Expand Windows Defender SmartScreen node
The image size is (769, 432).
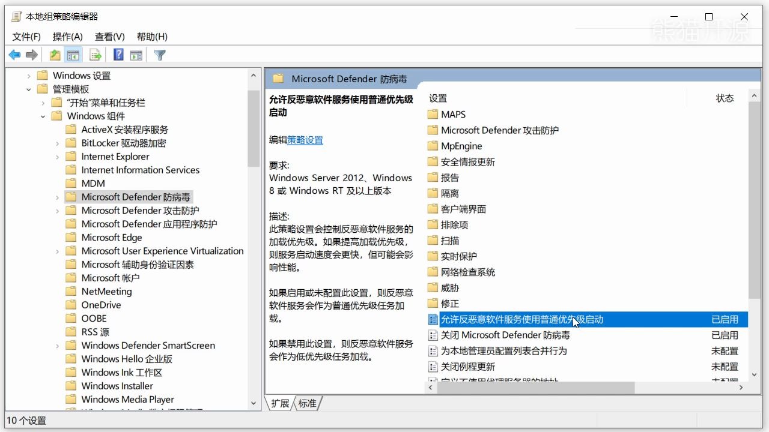(58, 346)
